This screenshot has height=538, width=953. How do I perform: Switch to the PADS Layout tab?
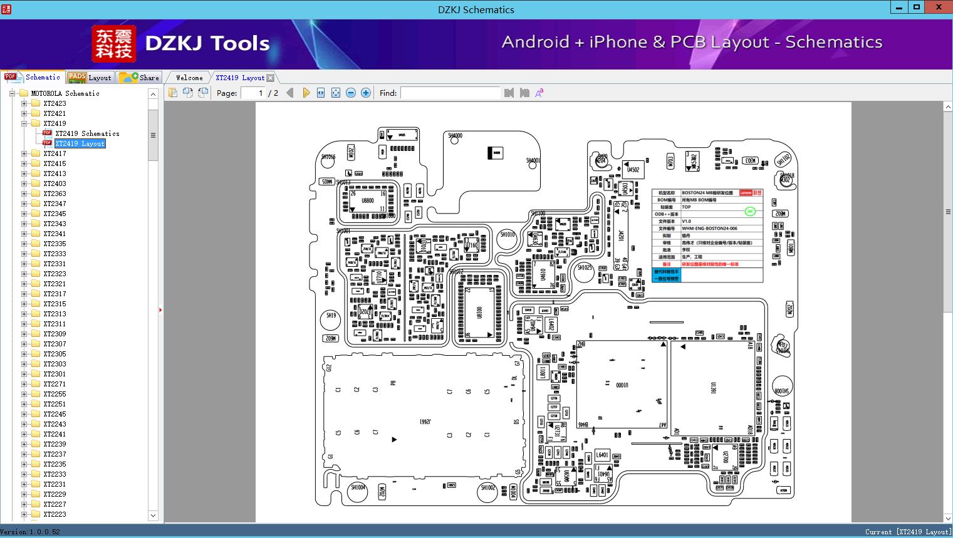(x=89, y=78)
